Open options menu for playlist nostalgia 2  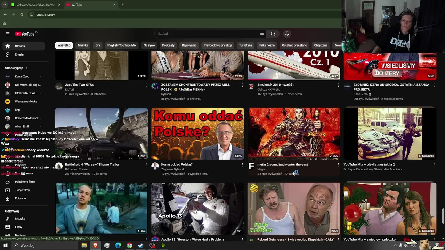pos(435,165)
